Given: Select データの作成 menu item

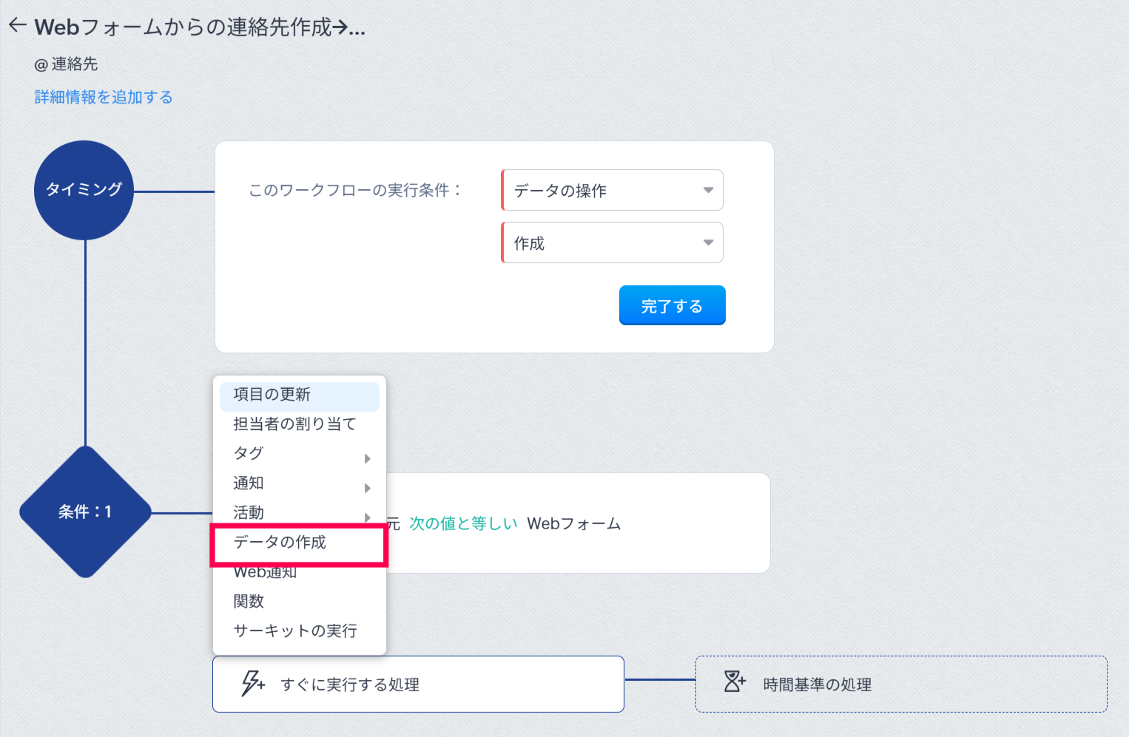Looking at the screenshot, I should (x=280, y=543).
